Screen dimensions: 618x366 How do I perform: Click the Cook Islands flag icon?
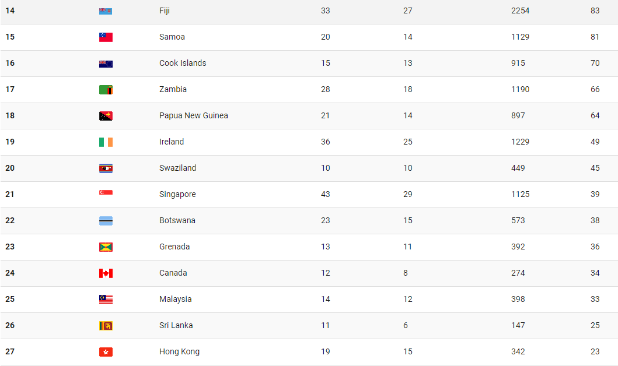pyautogui.click(x=106, y=64)
